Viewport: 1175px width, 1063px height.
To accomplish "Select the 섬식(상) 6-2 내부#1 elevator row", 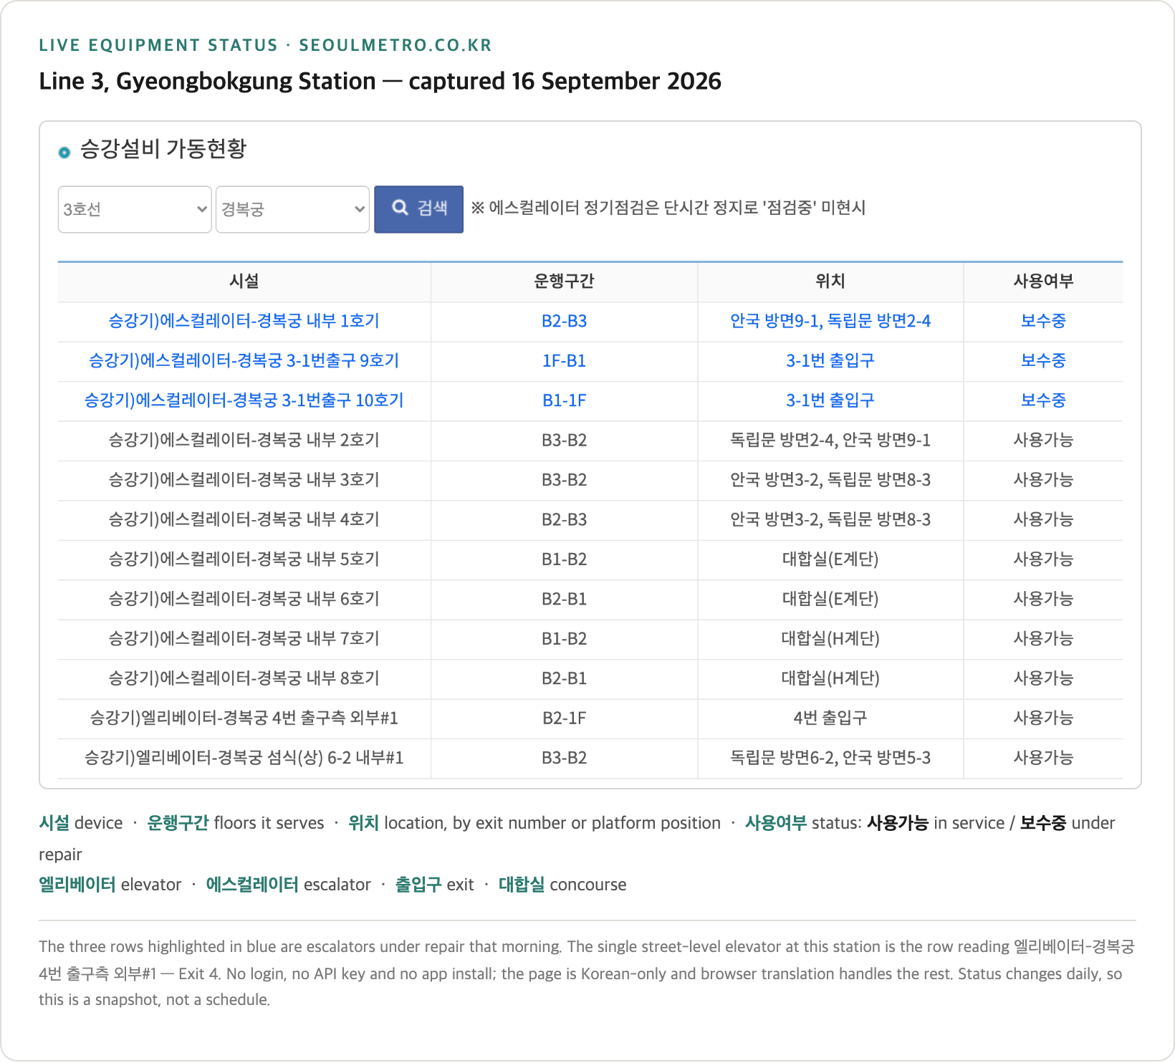I will (x=590, y=758).
